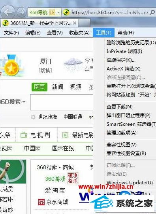This screenshot has width=156, height=214.
Task: Select 删除浏览的历史记录(D) menu entry
Action: (x=131, y=43)
